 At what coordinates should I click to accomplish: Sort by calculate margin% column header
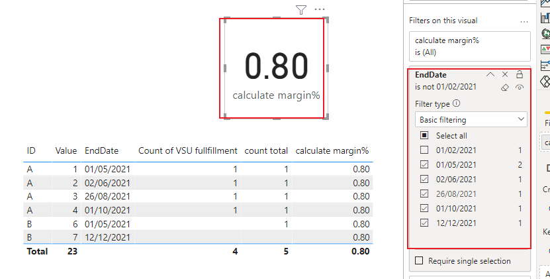click(332, 151)
